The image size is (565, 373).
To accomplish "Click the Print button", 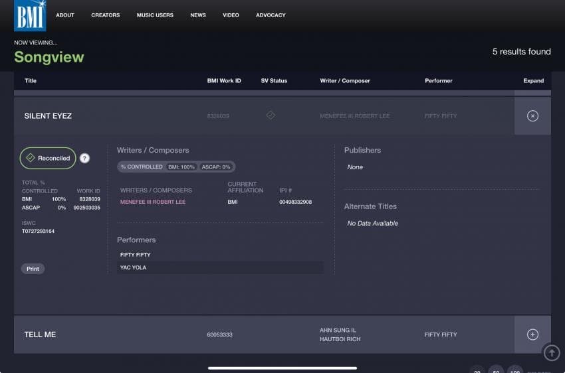I will coord(33,269).
